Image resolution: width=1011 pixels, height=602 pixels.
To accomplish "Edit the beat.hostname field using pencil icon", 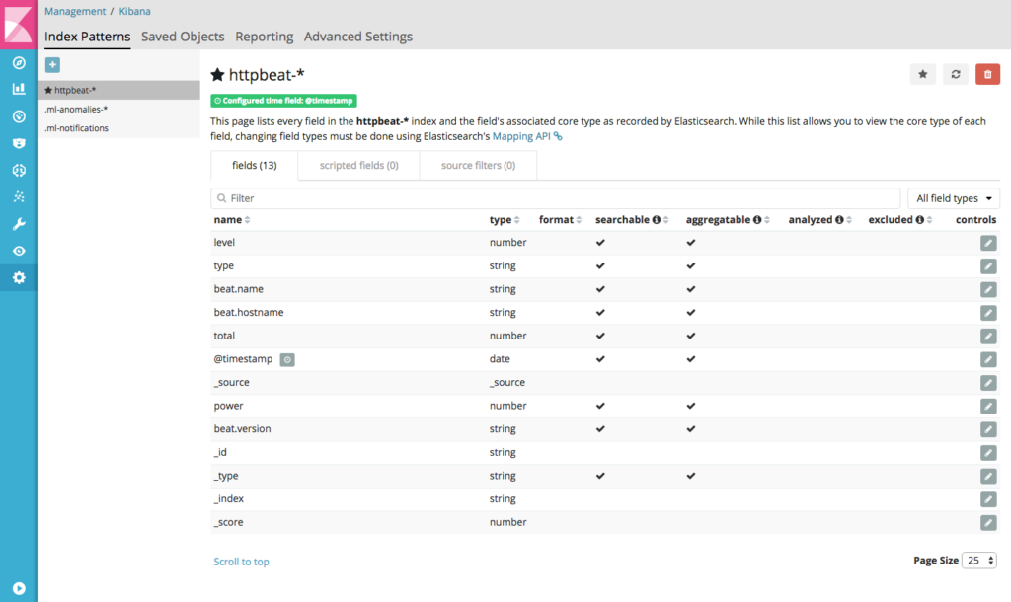I will [988, 313].
